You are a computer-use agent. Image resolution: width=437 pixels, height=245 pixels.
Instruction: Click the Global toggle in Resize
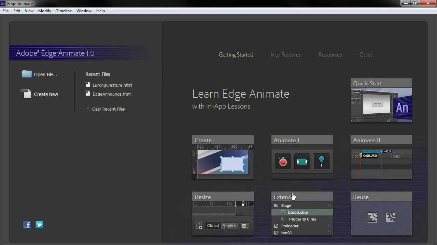(x=213, y=226)
